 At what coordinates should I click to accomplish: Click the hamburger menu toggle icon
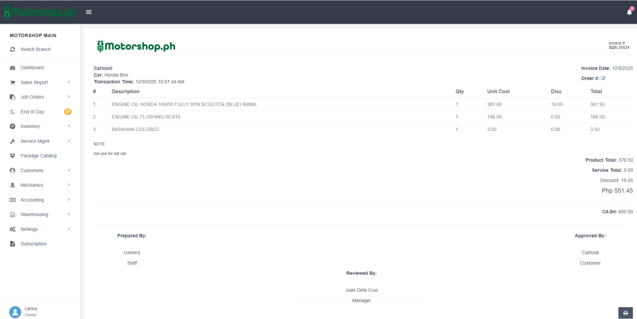point(89,12)
